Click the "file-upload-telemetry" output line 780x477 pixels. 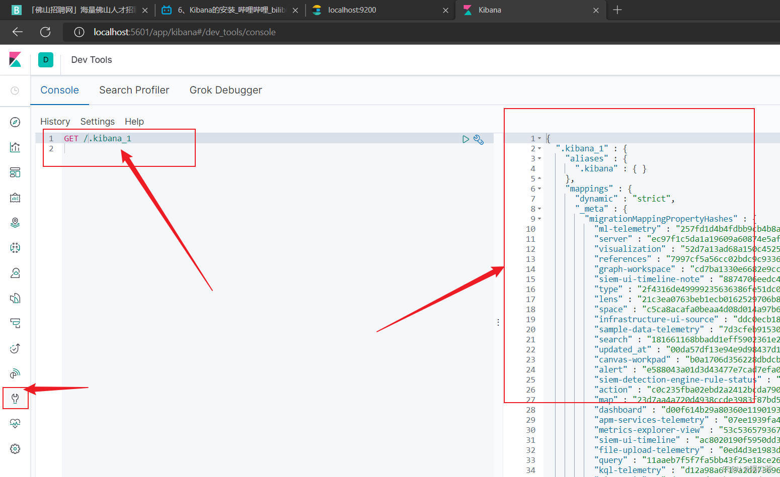(x=687, y=450)
